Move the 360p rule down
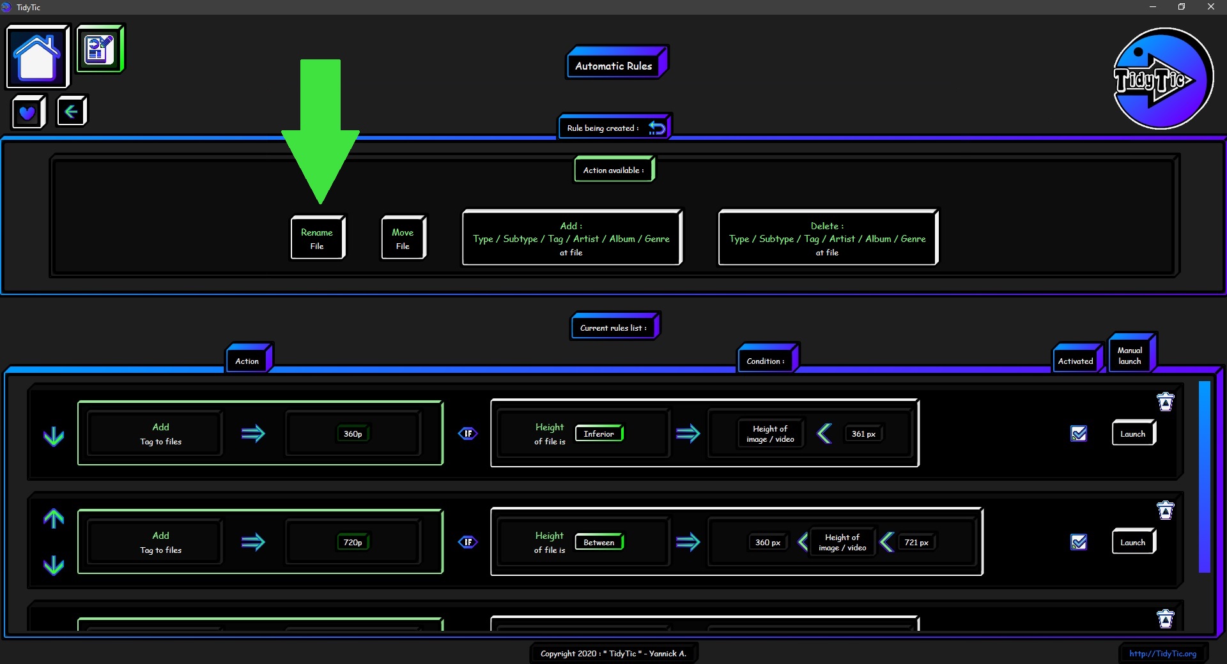 (54, 436)
